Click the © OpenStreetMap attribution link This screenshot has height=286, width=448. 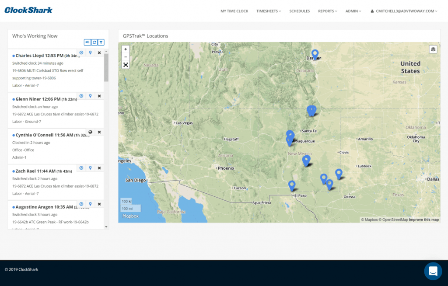tap(393, 220)
